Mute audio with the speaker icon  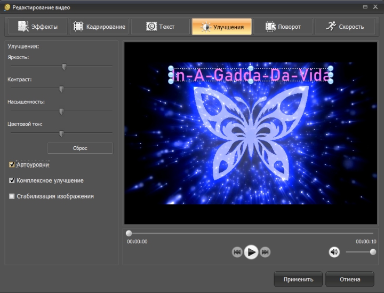coord(334,252)
